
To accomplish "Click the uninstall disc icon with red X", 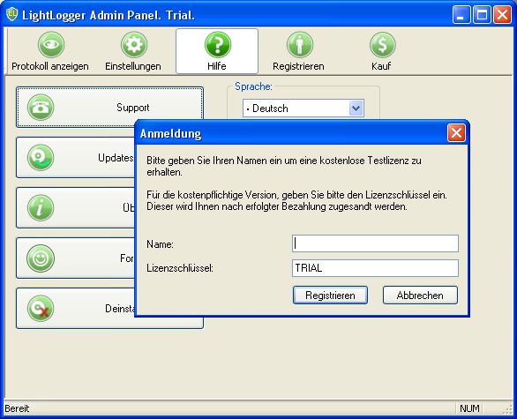I will 41,308.
